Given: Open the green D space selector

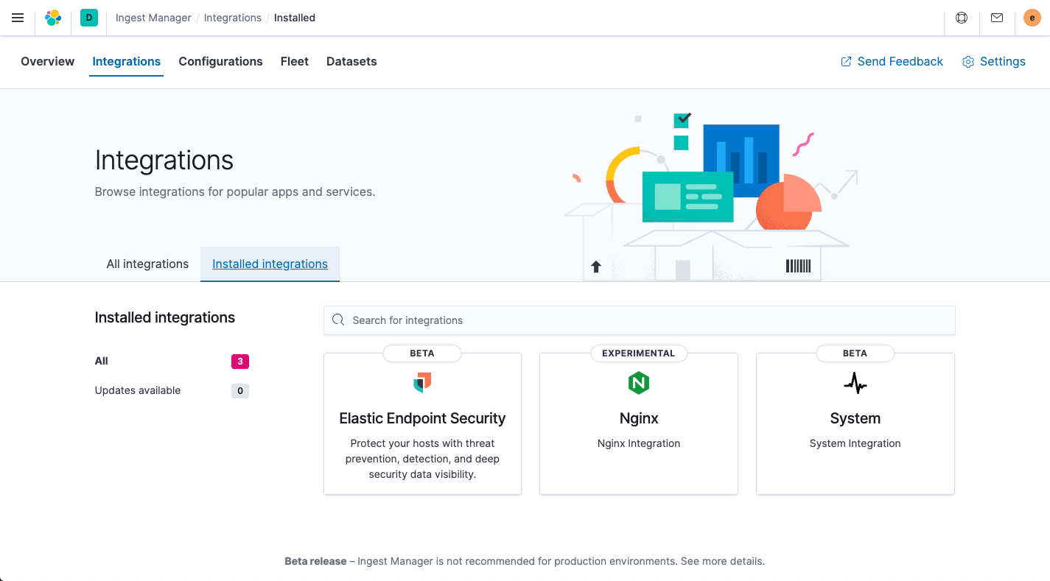Looking at the screenshot, I should (89, 18).
